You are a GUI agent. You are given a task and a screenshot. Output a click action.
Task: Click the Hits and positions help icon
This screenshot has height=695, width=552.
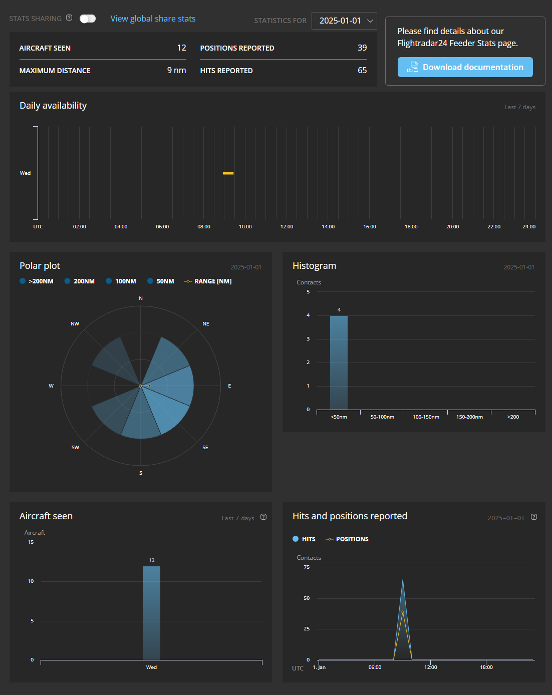pos(534,517)
